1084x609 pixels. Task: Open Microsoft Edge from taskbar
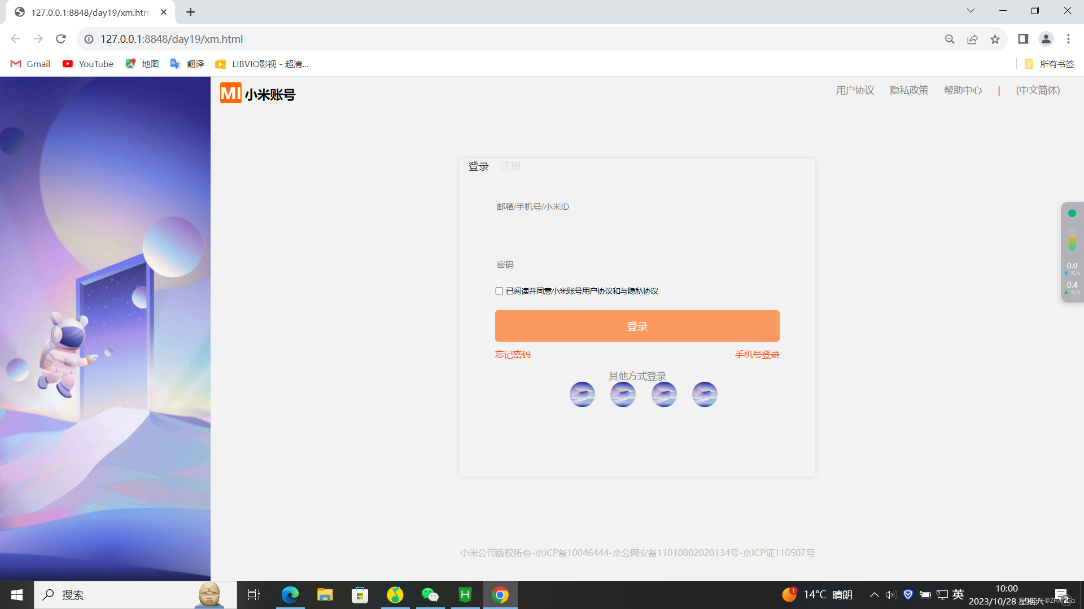click(x=290, y=595)
